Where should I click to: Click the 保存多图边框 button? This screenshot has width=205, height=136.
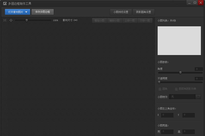pyautogui.click(x=43, y=12)
